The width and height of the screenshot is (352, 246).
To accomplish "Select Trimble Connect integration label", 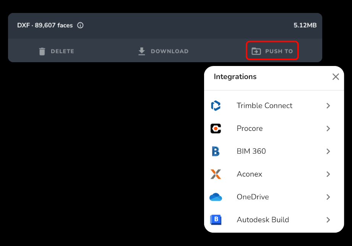I will click(x=264, y=106).
